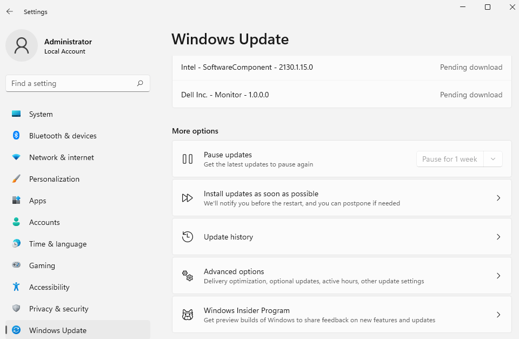This screenshot has height=339, width=519.
Task: Click the Administrator account name
Action: [68, 42]
